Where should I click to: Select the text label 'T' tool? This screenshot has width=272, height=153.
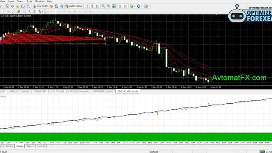(35, 11)
